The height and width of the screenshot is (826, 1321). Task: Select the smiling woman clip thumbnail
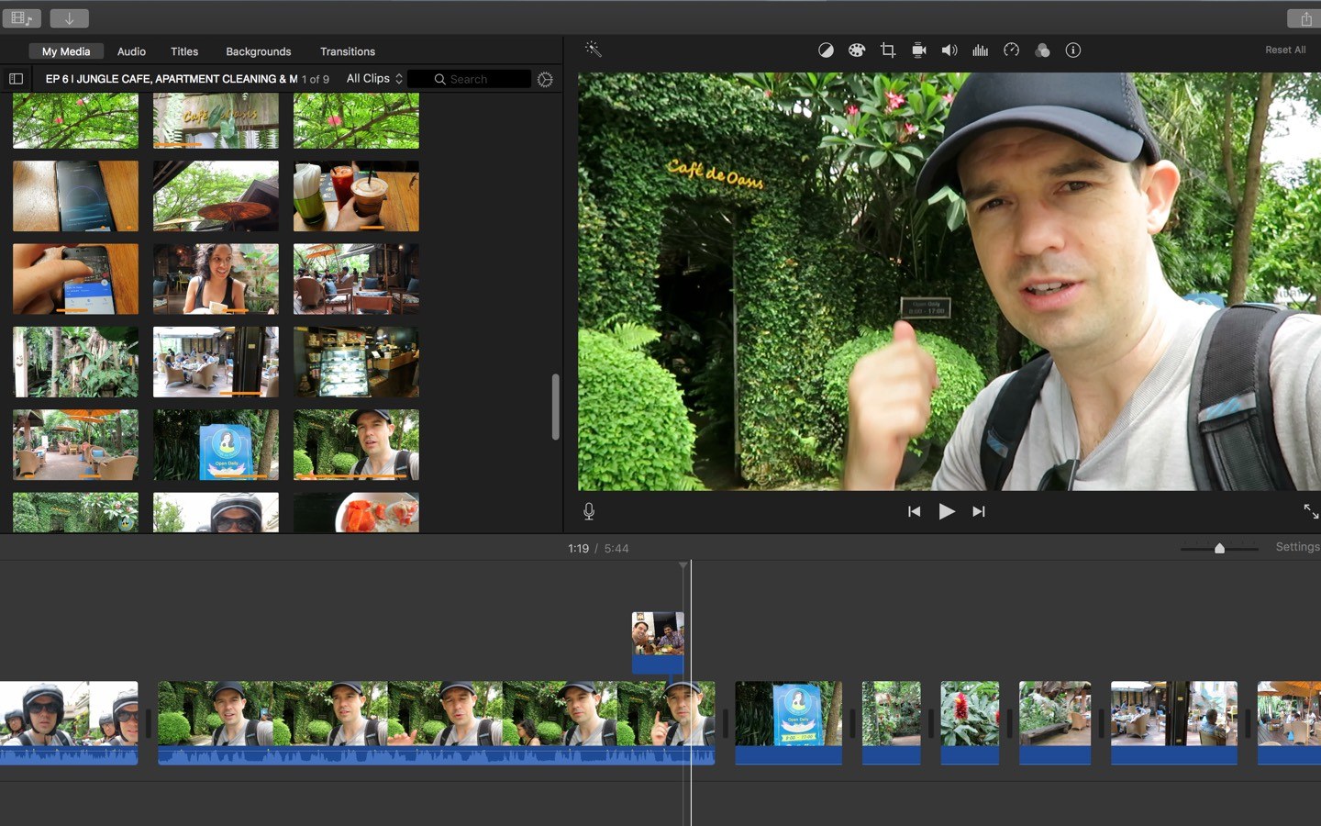(216, 279)
